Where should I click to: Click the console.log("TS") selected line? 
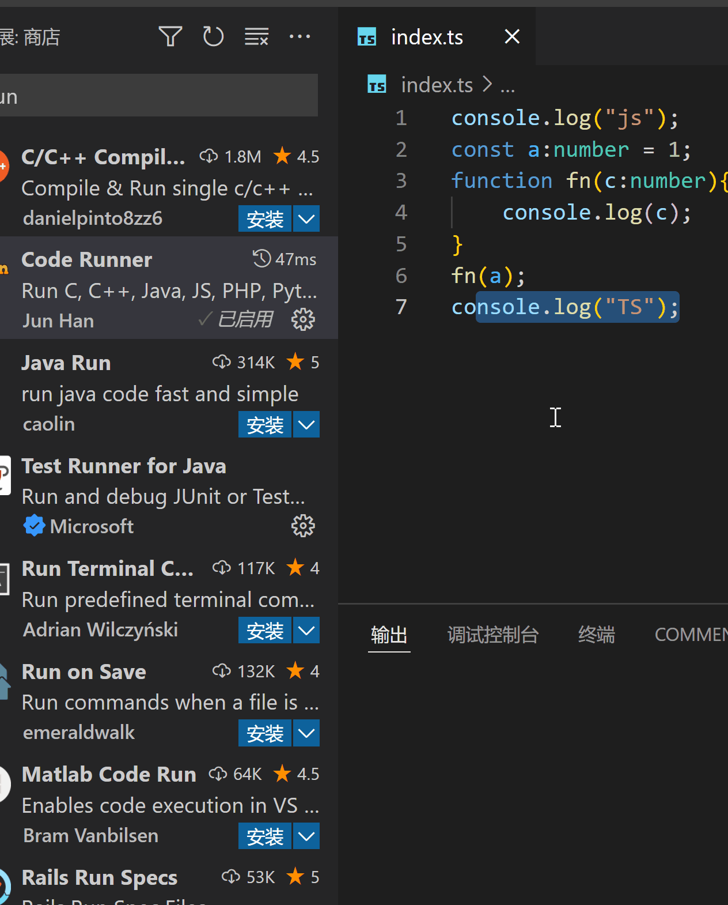(x=565, y=307)
